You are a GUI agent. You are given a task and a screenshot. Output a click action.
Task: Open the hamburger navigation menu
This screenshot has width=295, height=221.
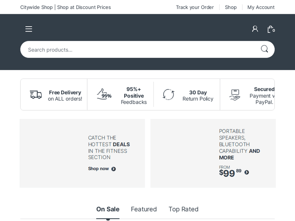click(x=29, y=29)
